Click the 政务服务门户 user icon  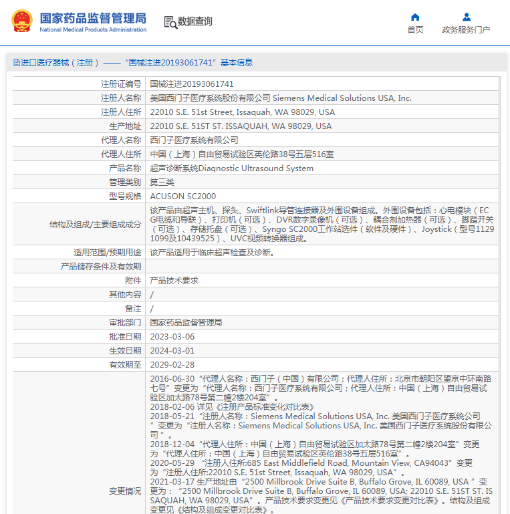[x=466, y=17]
